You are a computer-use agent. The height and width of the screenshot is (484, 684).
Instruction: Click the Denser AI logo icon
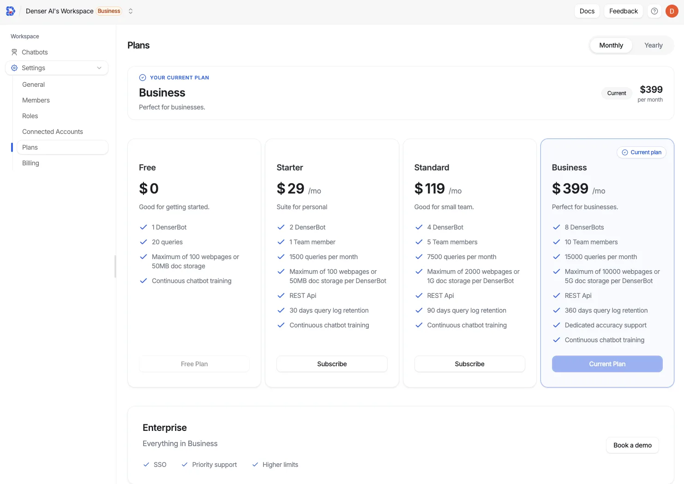coord(10,11)
